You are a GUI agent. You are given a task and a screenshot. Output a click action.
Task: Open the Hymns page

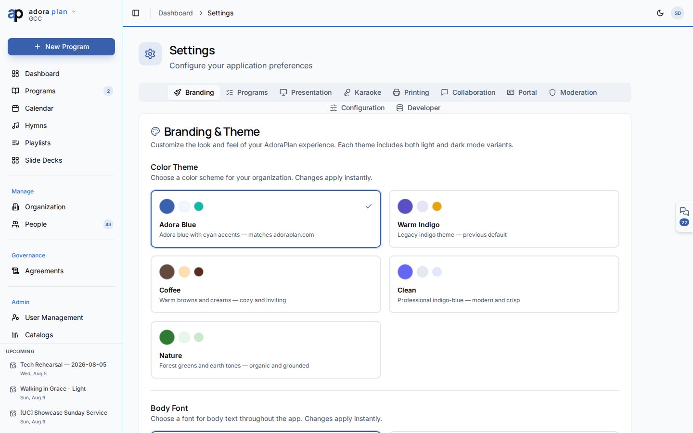tap(61, 126)
